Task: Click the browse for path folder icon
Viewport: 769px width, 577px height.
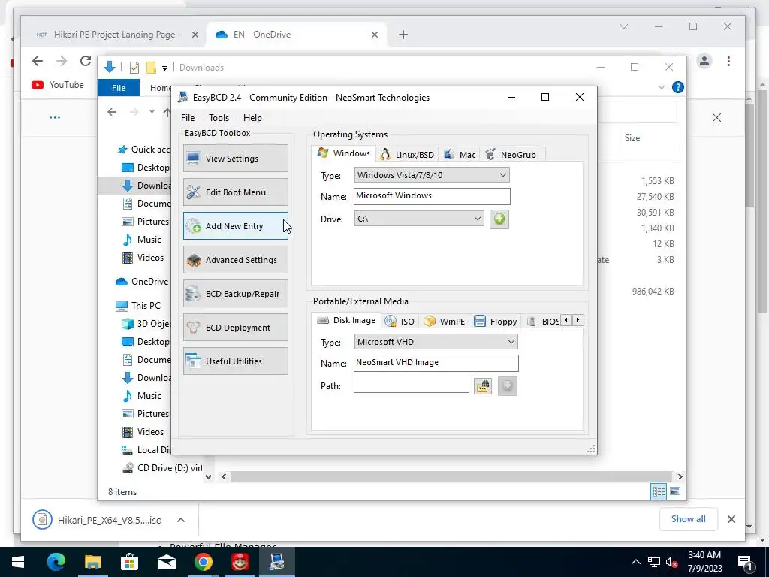Action: point(483,386)
